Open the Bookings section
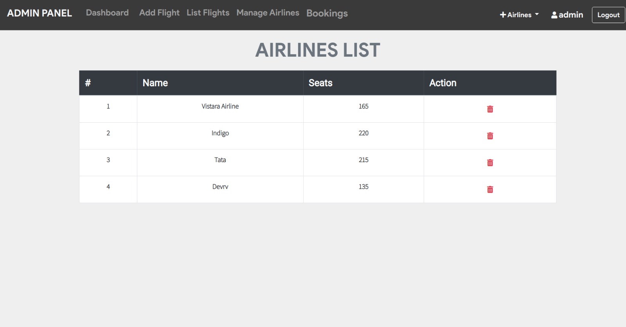 [327, 13]
